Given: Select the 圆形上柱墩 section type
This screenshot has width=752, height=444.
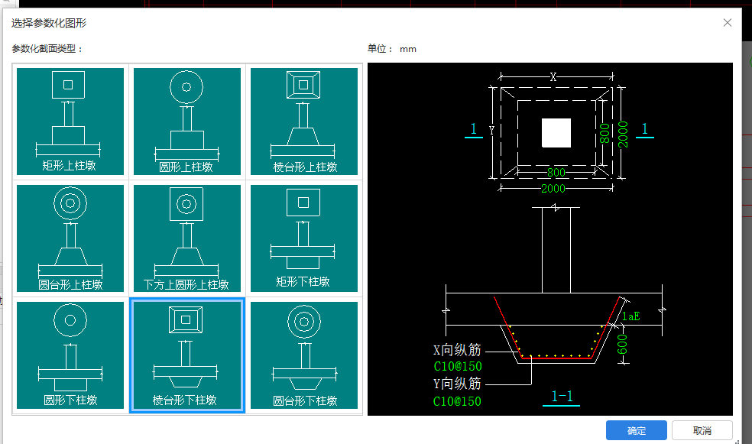Looking at the screenshot, I should (x=187, y=122).
